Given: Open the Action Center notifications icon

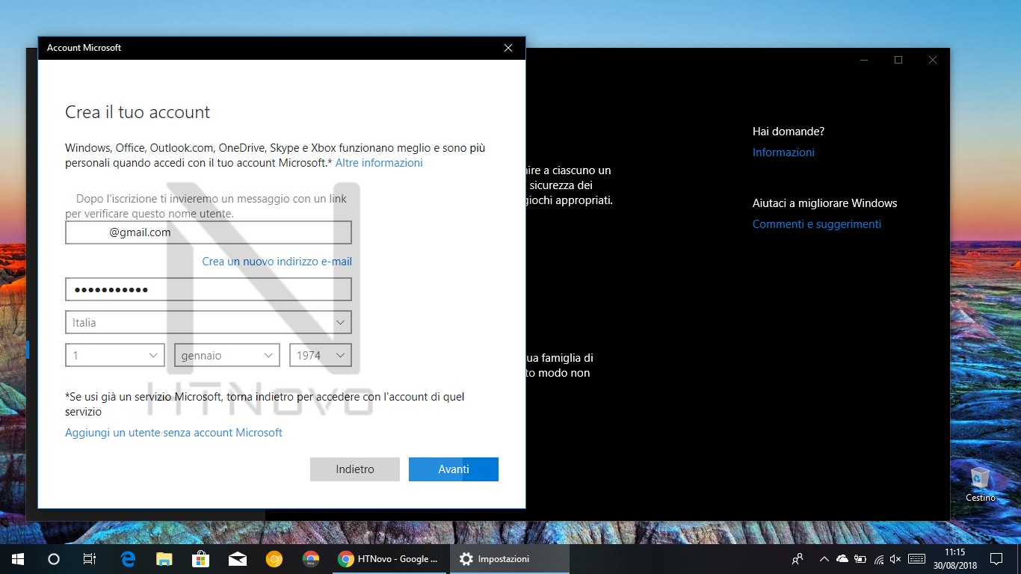Looking at the screenshot, I should click(x=996, y=558).
